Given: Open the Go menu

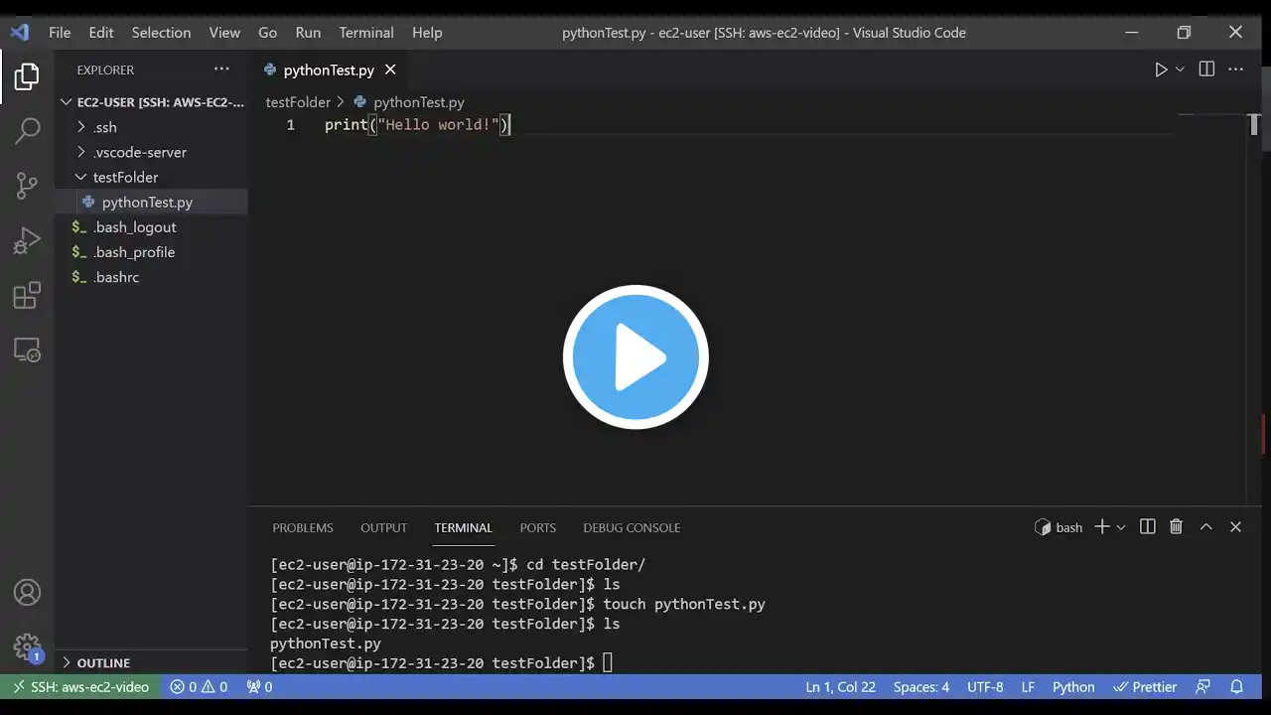Looking at the screenshot, I should tap(268, 32).
